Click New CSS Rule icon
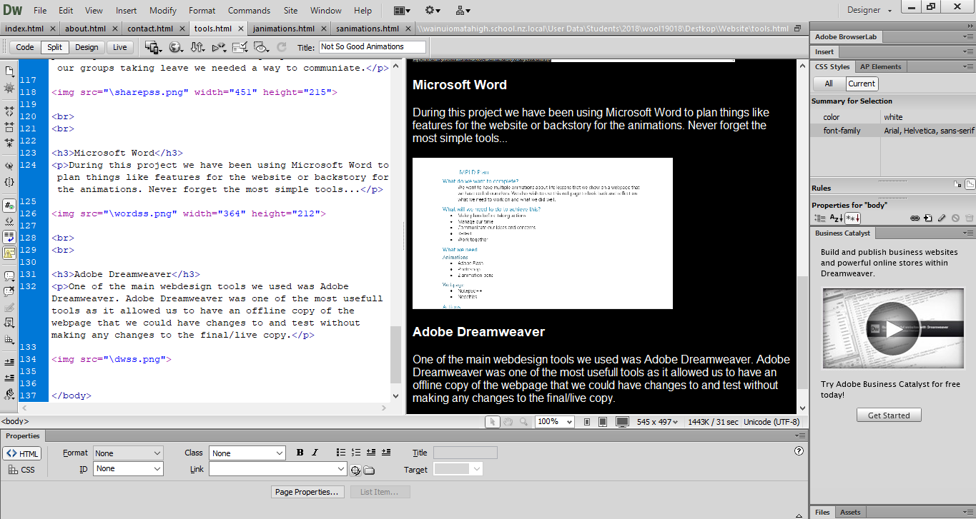Image resolution: width=976 pixels, height=519 pixels. tap(928, 218)
